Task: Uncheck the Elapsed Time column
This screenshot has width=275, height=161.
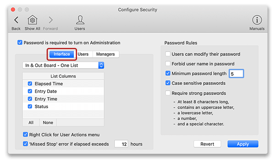Action: [x=30, y=84]
